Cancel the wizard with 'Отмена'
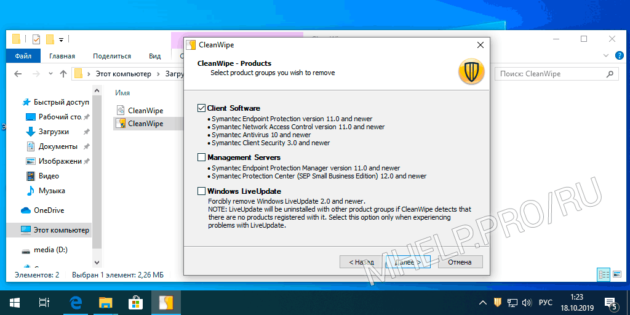630x315 pixels. point(460,262)
